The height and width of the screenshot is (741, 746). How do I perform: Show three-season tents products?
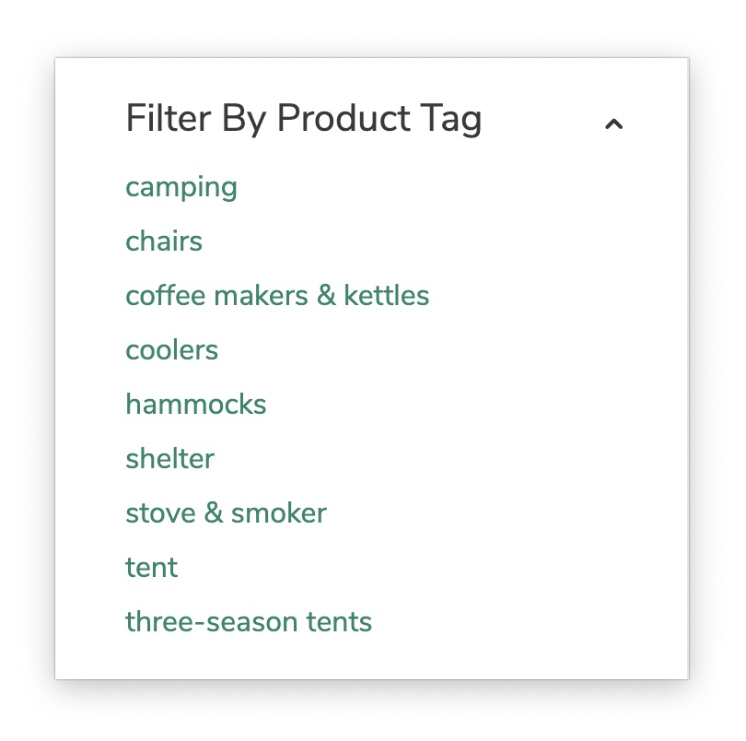pos(249,622)
